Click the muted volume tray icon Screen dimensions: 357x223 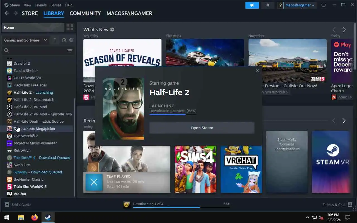coord(321,217)
